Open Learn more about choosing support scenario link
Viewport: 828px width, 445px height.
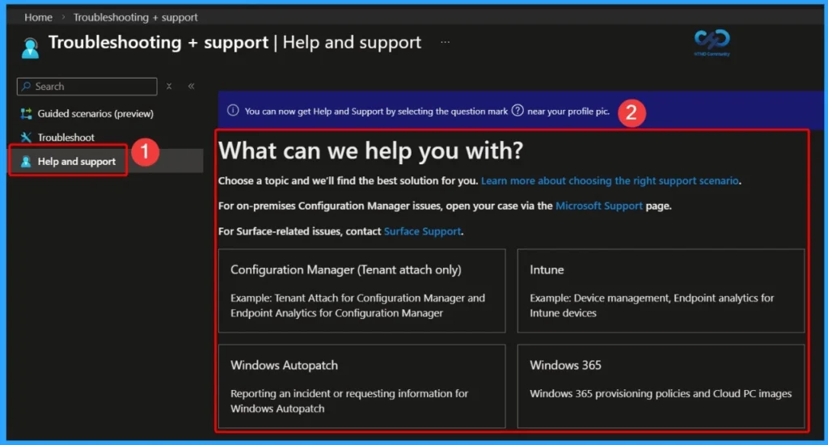610,180
